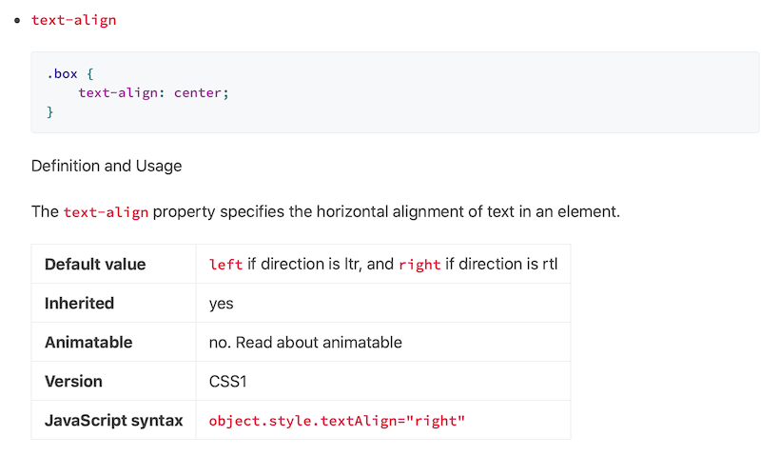Viewport: 780px width, 456px height.
Task: Click inline text-align code in description
Action: tap(106, 212)
